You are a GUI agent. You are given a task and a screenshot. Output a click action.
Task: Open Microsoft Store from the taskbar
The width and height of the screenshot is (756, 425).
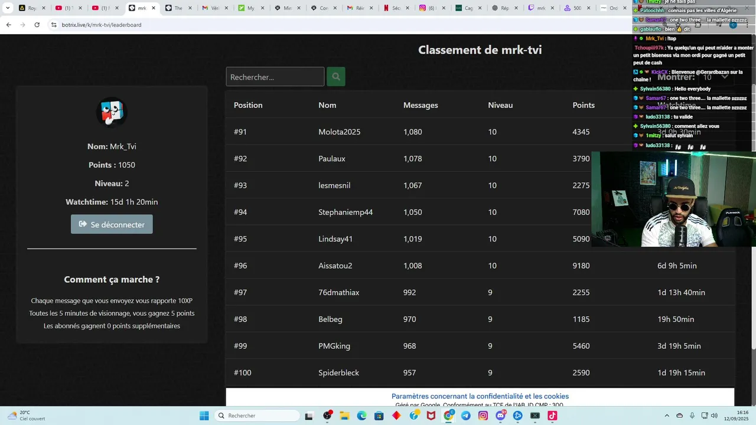[379, 416]
